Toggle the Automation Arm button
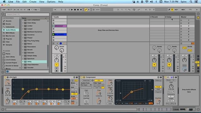Viewport: 201px width, 113px height. click(86, 10)
